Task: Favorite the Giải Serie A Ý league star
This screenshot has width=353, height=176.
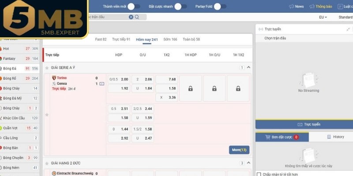Action: (x=47, y=68)
